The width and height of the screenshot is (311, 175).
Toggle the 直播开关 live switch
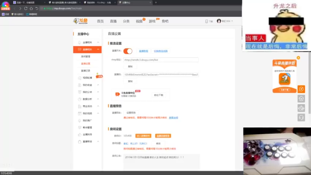point(128,51)
